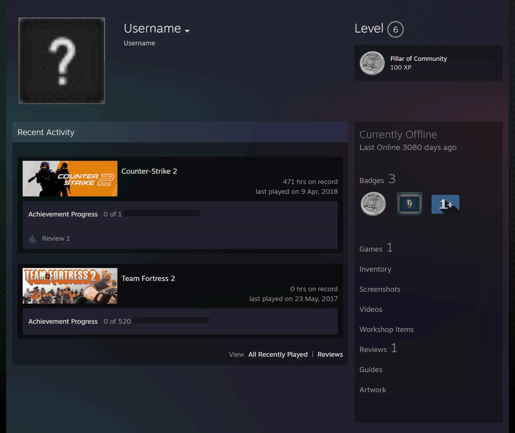Open Reviews link next to All Recently Played
The image size is (515, 433).
coord(330,354)
